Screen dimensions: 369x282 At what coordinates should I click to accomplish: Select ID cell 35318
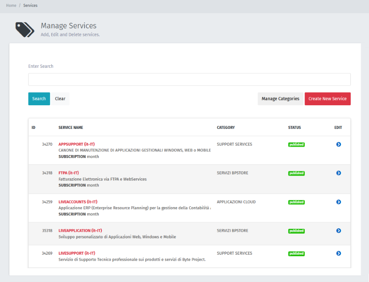coord(47,231)
